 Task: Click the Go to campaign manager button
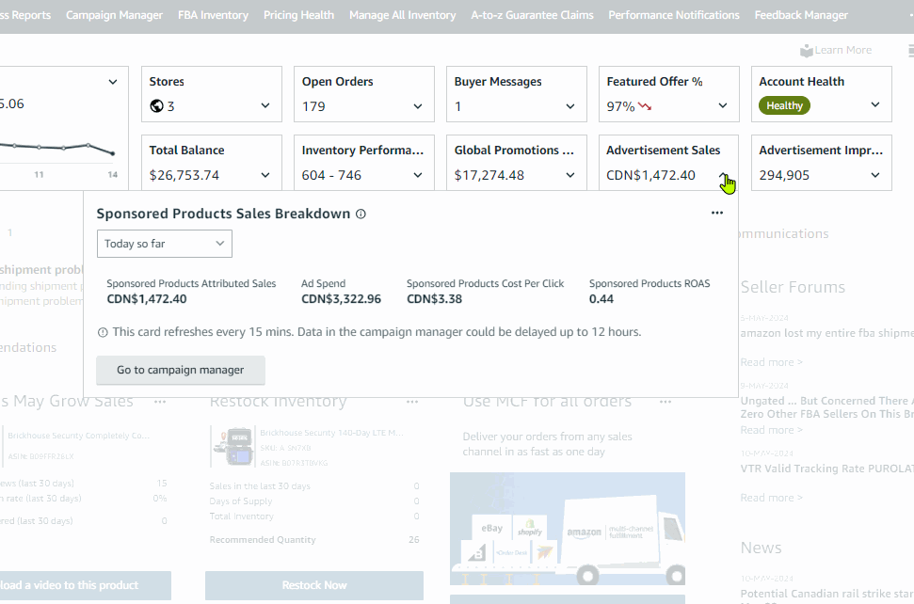(x=181, y=370)
